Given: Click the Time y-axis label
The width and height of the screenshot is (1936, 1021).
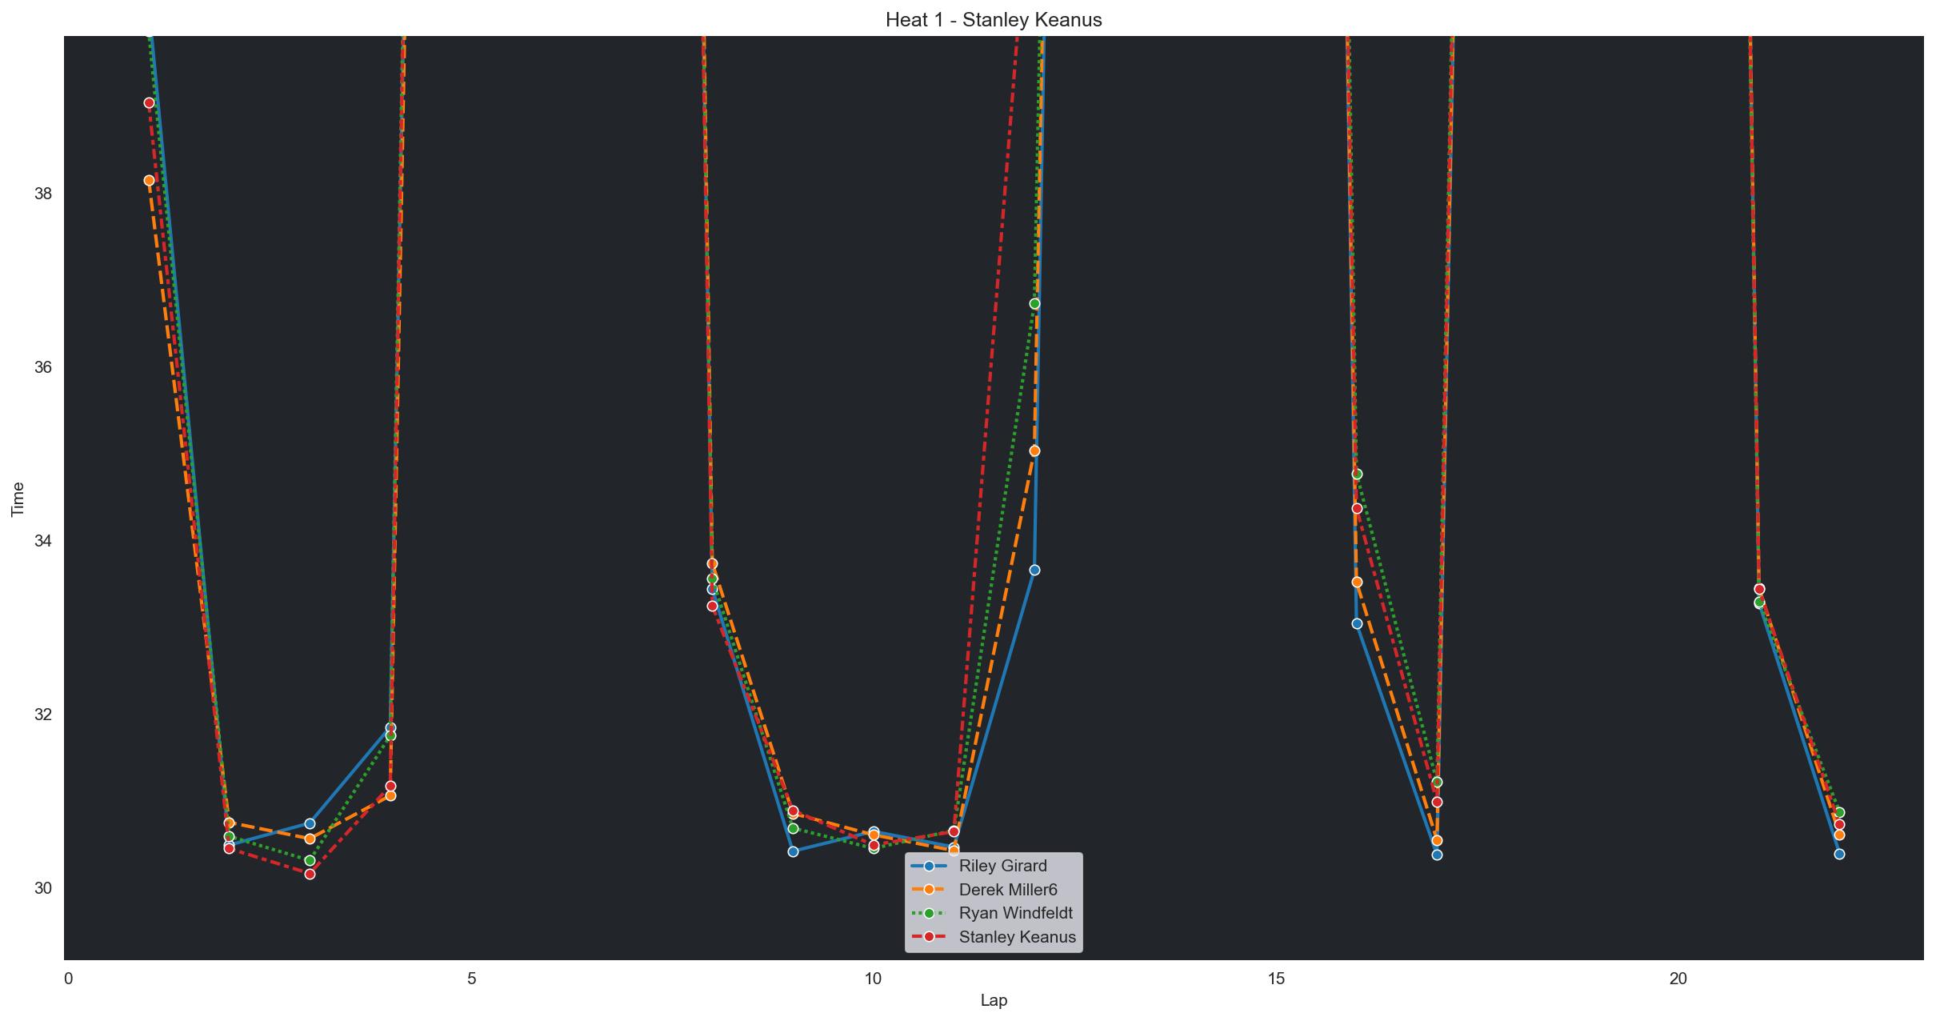Looking at the screenshot, I should pyautogui.click(x=18, y=498).
